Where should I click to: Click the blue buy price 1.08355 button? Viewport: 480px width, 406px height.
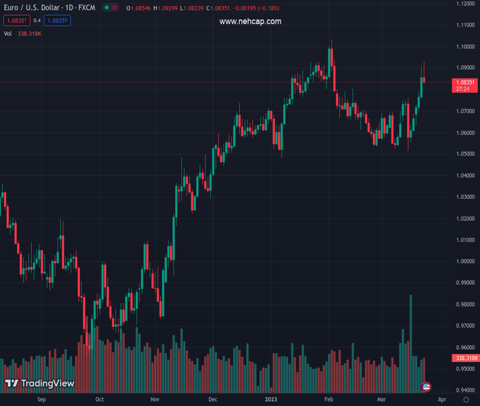pyautogui.click(x=57, y=21)
